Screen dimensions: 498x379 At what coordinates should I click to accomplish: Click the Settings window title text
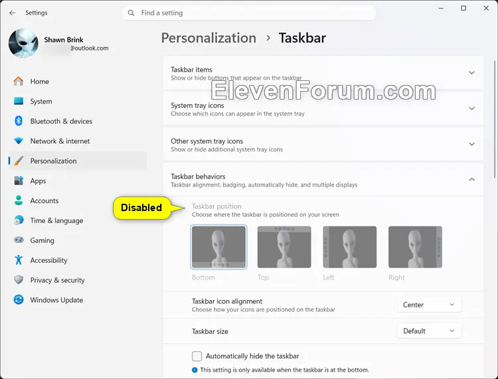click(x=37, y=13)
